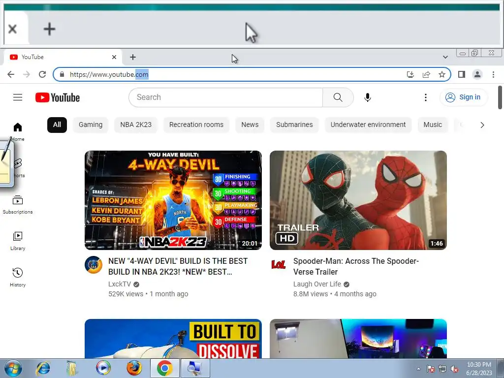Screen dimensions: 504x378
Task: Open Library in the sidebar
Action: point(18,241)
